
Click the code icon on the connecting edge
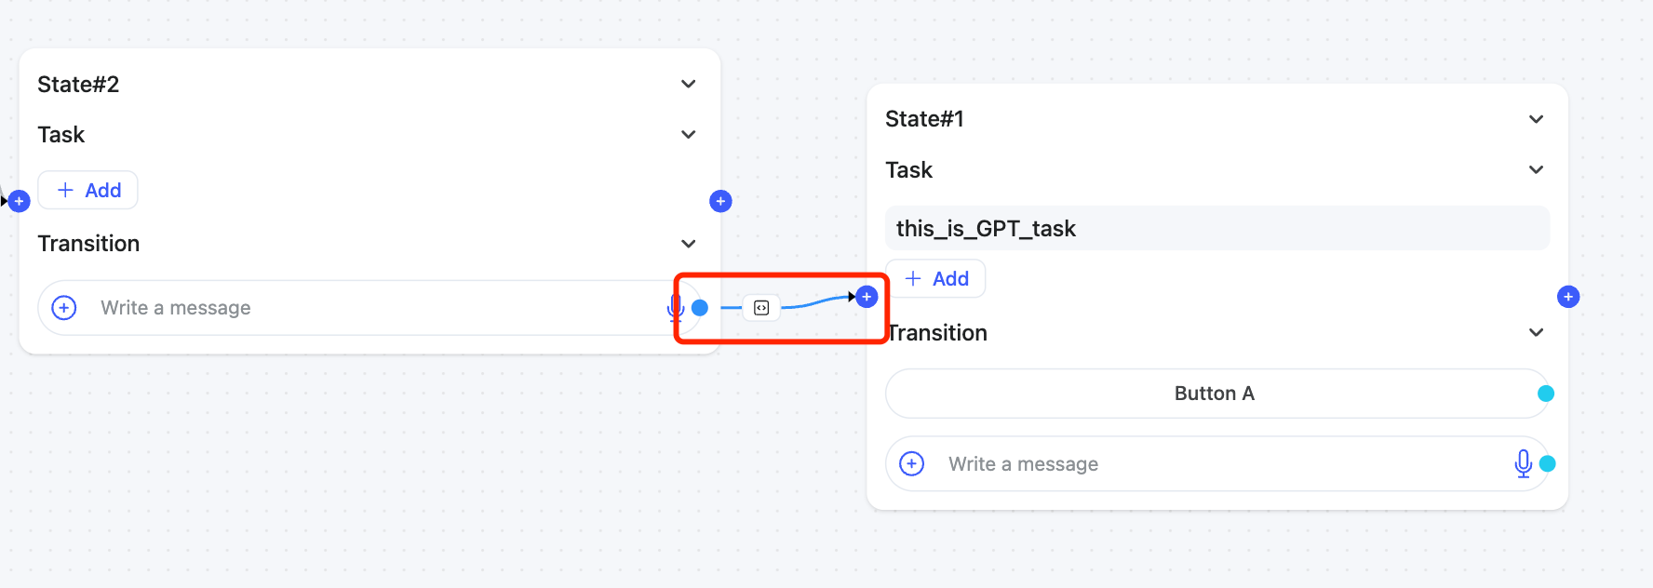[761, 308]
